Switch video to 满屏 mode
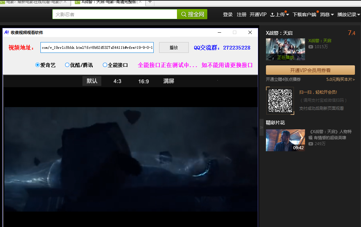 169,81
